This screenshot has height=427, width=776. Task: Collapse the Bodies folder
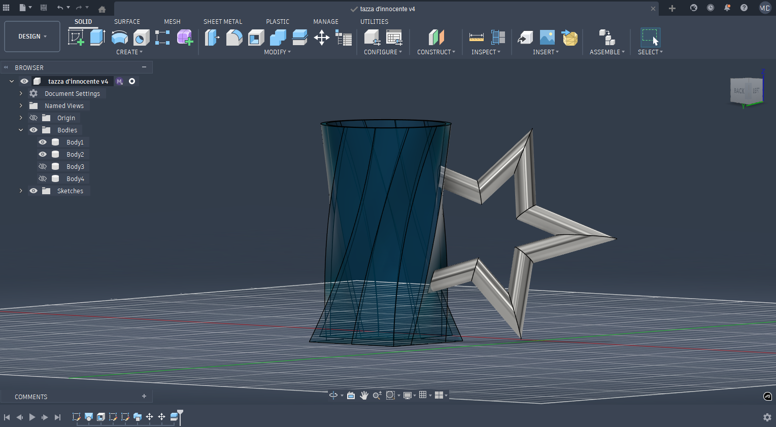21,130
